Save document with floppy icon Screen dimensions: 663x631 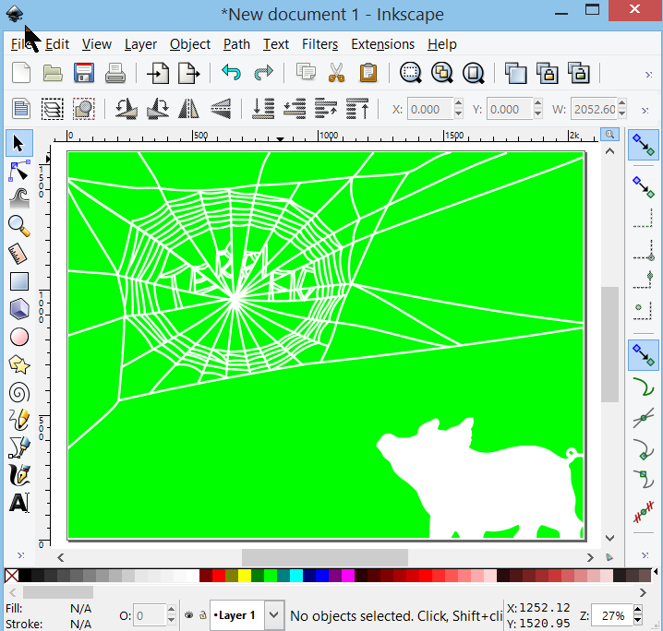pyautogui.click(x=84, y=73)
